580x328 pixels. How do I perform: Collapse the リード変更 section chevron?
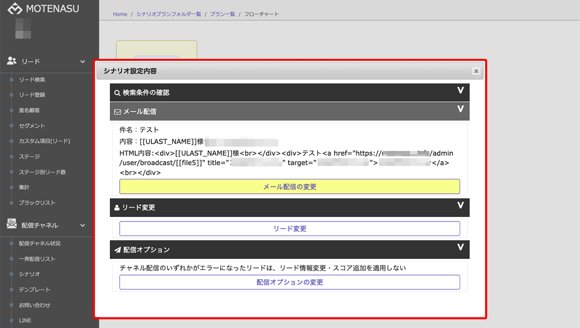pyautogui.click(x=460, y=205)
